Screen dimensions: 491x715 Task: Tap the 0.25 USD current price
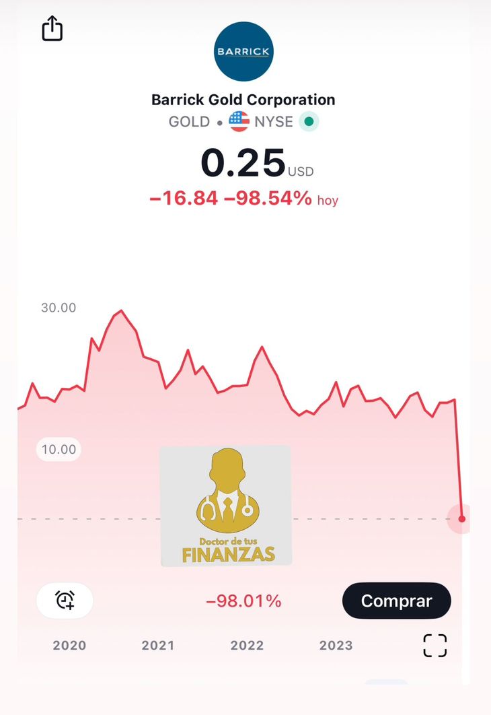[257, 163]
